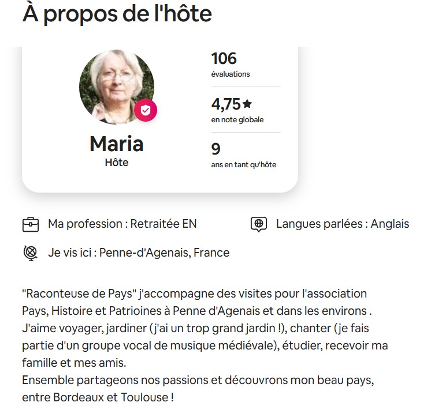Open Maria's circular profile photo
Viewport: 442px width, 410px height.
(x=116, y=87)
